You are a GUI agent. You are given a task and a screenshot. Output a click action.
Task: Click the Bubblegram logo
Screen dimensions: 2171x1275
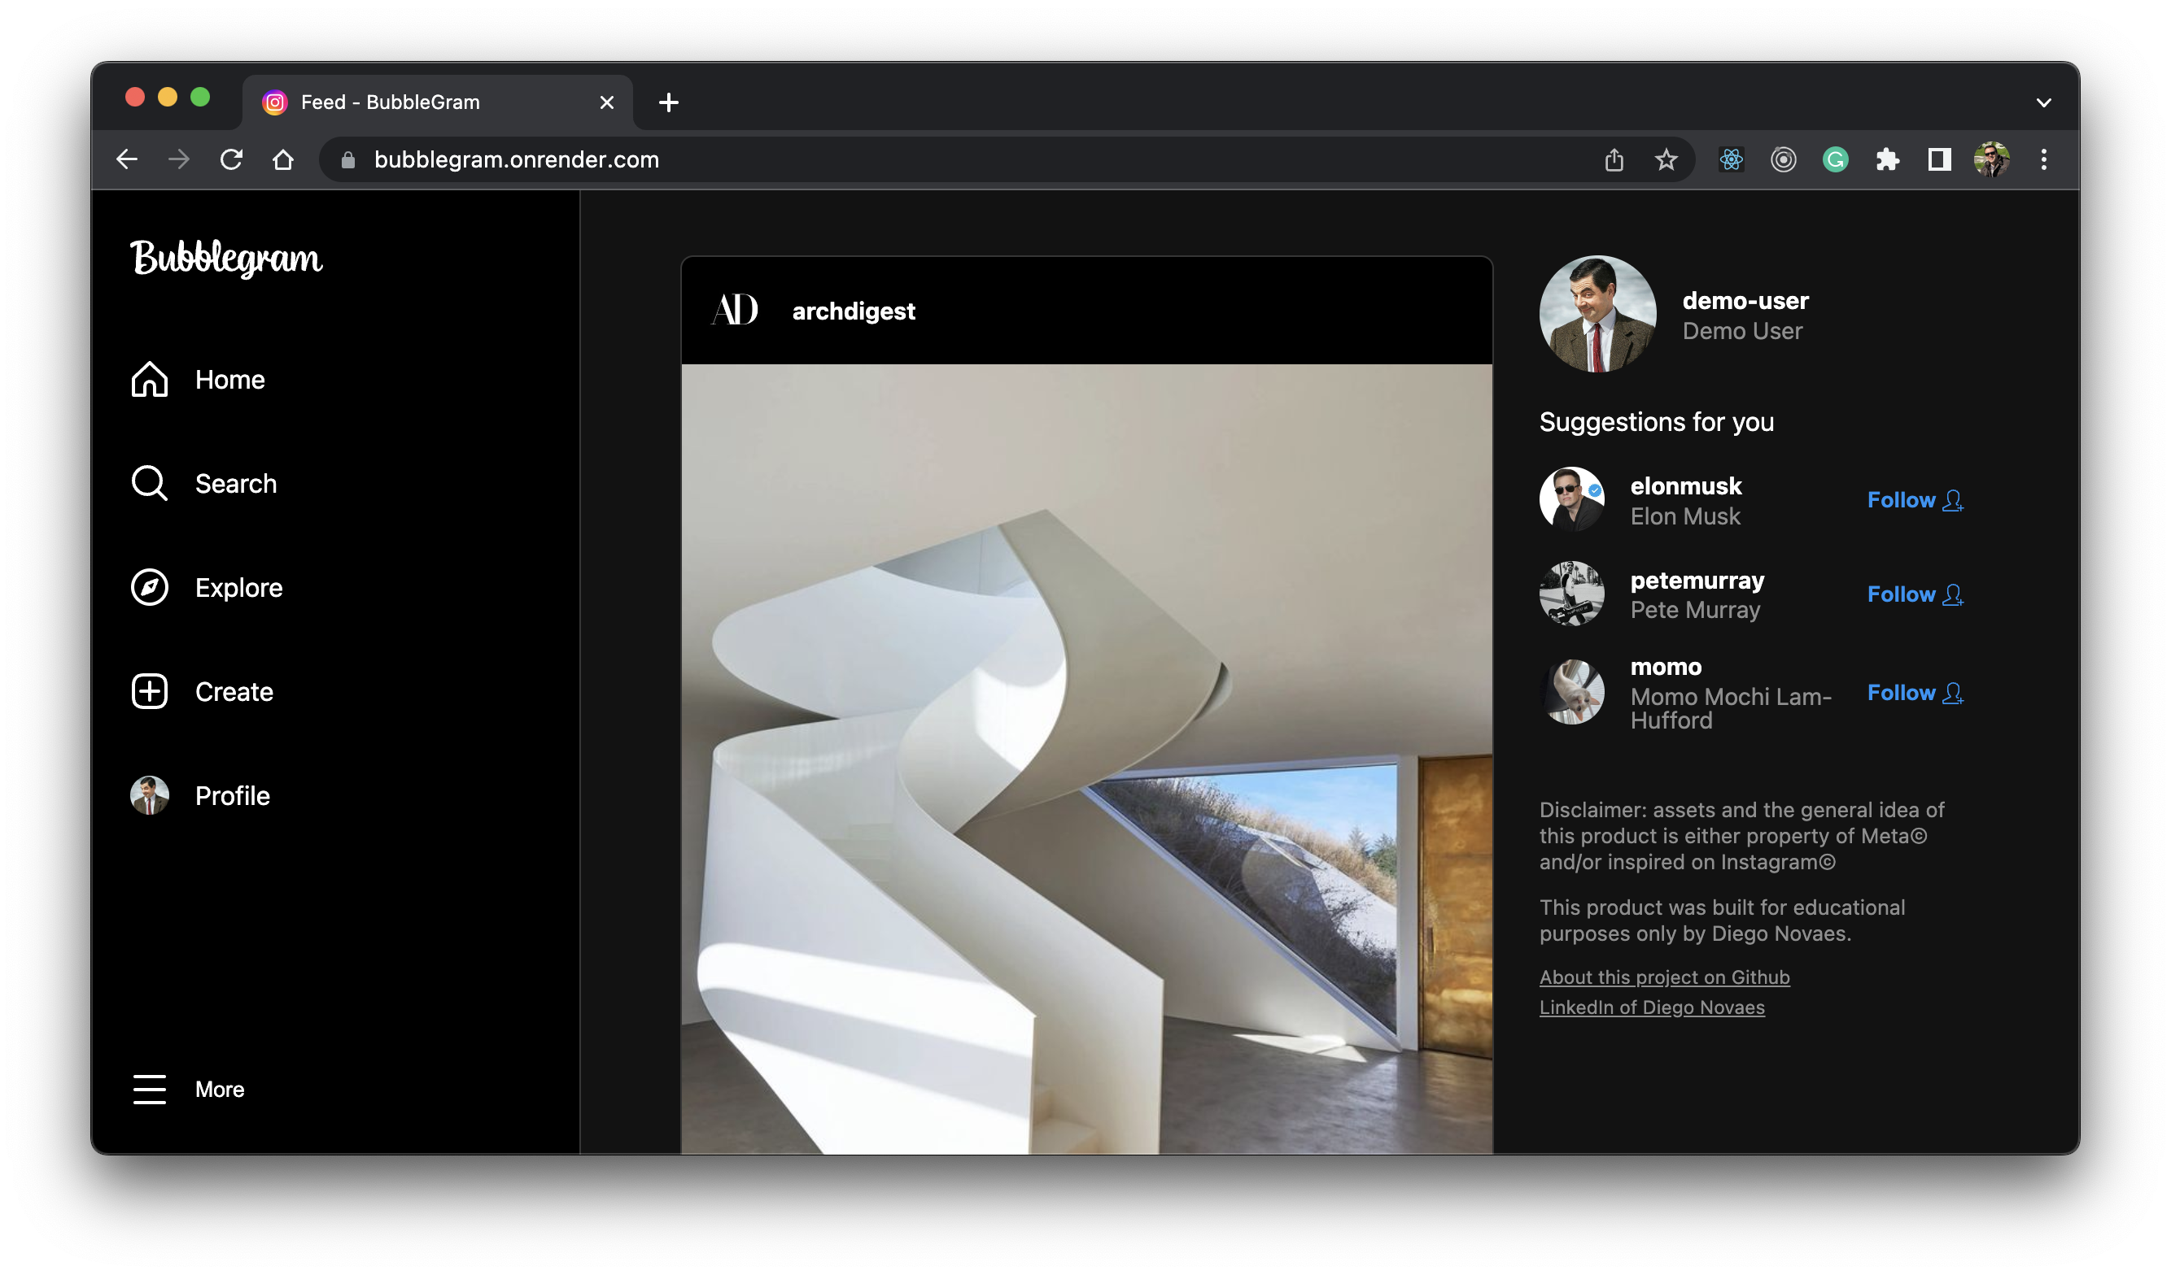coord(225,258)
